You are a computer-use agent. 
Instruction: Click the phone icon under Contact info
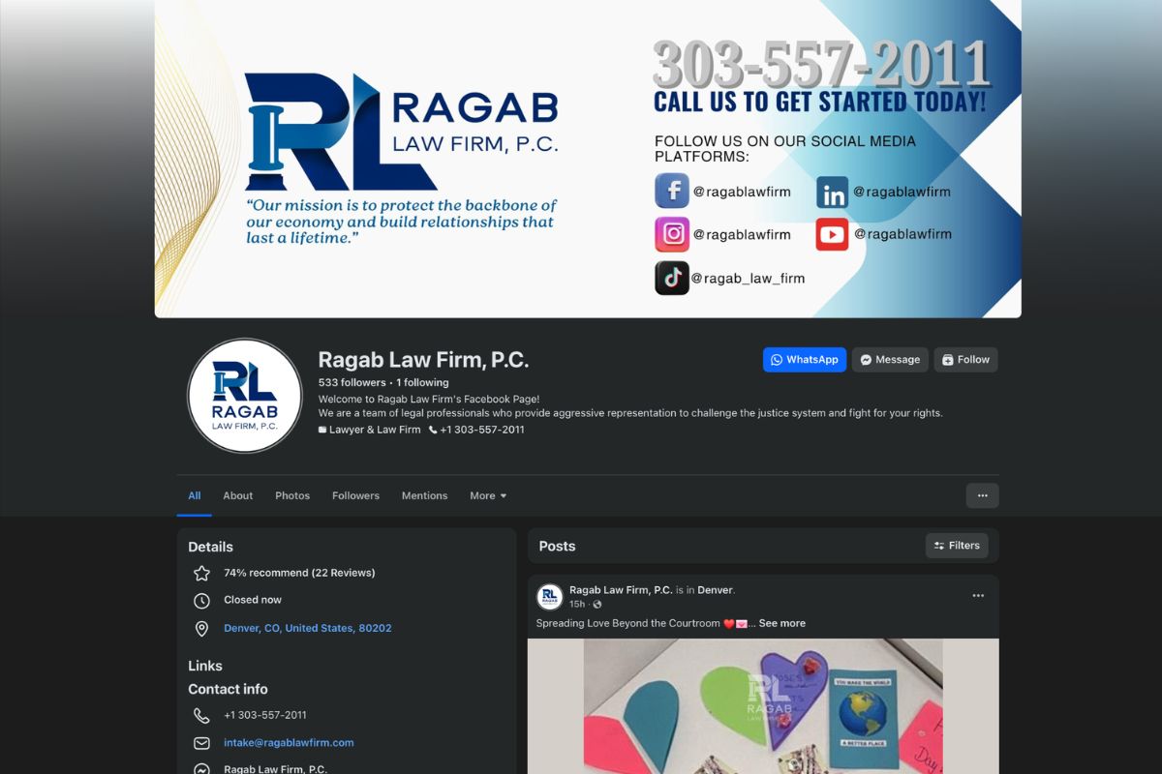point(201,715)
